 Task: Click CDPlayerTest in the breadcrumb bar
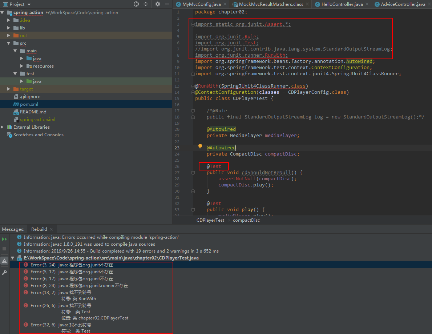coord(210,220)
